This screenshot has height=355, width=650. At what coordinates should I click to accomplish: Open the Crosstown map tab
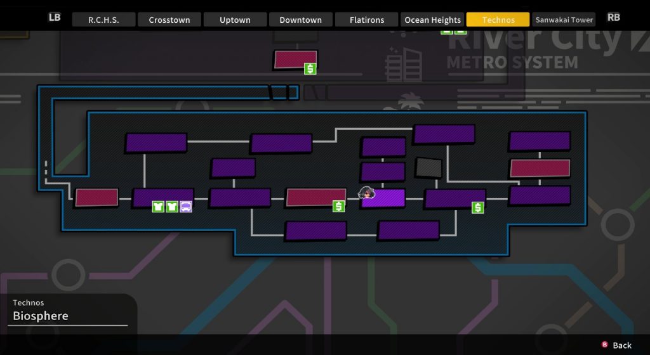point(169,20)
